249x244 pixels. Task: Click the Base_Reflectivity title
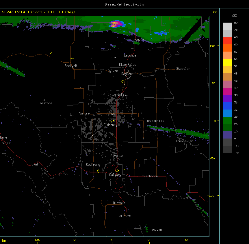pos(125,4)
